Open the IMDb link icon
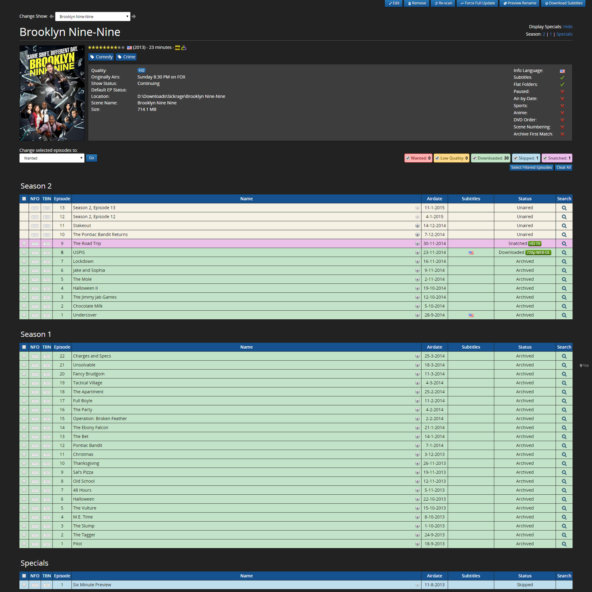This screenshot has height=592, width=592. click(x=178, y=48)
